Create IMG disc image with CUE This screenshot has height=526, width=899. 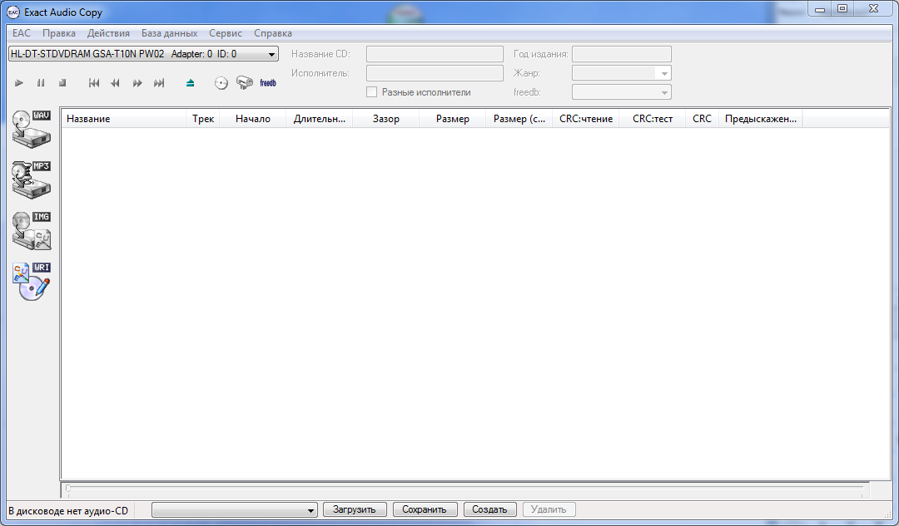point(32,231)
